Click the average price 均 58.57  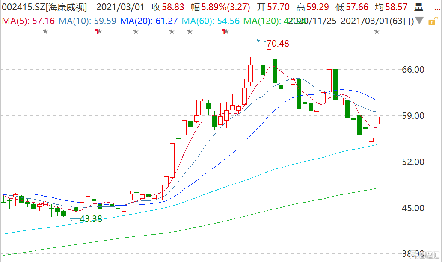coord(392,7)
